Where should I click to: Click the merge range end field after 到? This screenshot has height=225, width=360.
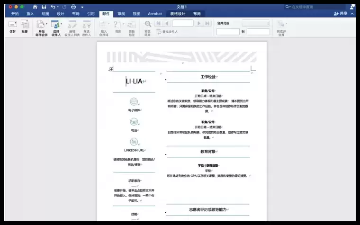258,32
